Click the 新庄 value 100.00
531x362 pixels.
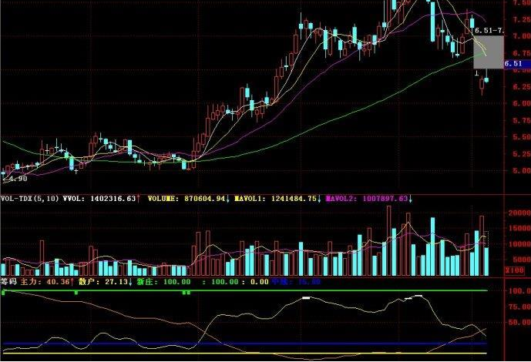[176, 281]
